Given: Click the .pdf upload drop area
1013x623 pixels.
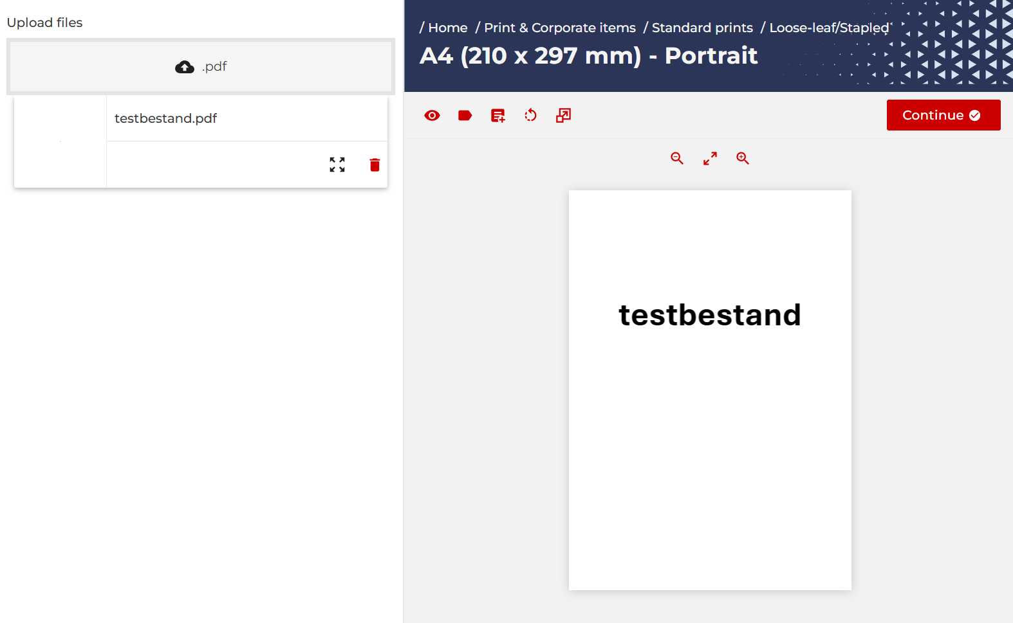Looking at the screenshot, I should pos(201,67).
